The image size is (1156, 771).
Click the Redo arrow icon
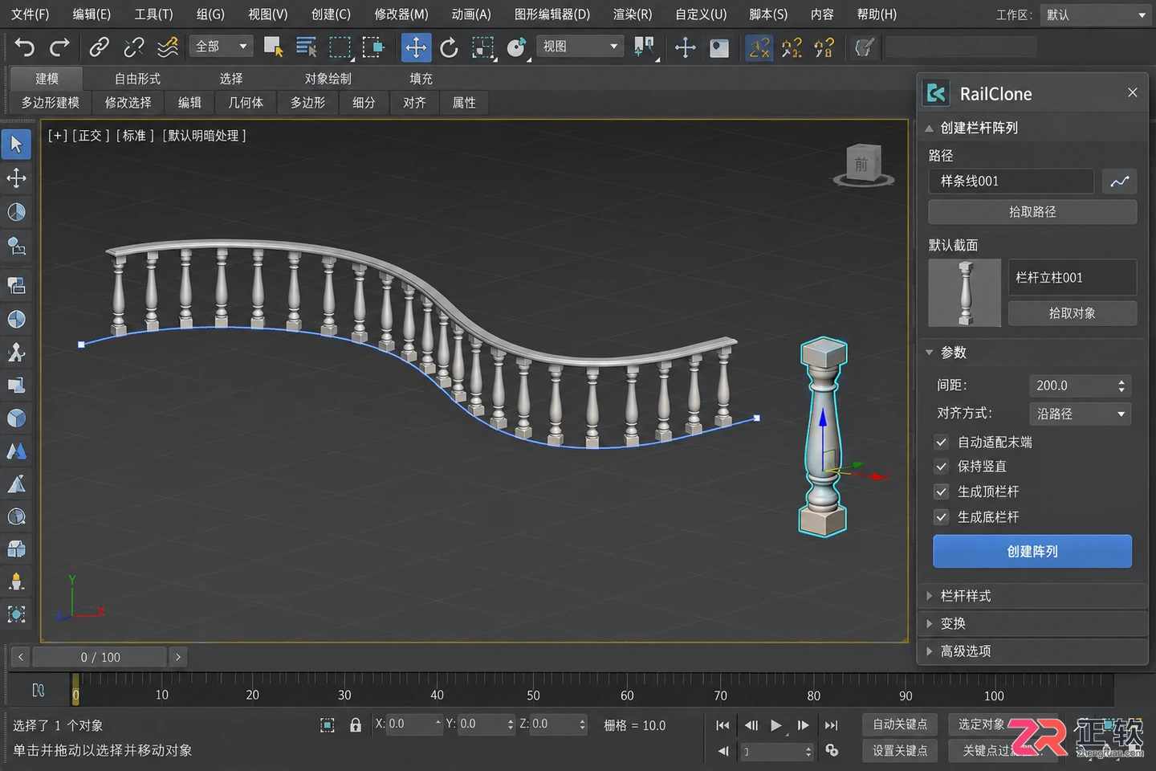59,47
